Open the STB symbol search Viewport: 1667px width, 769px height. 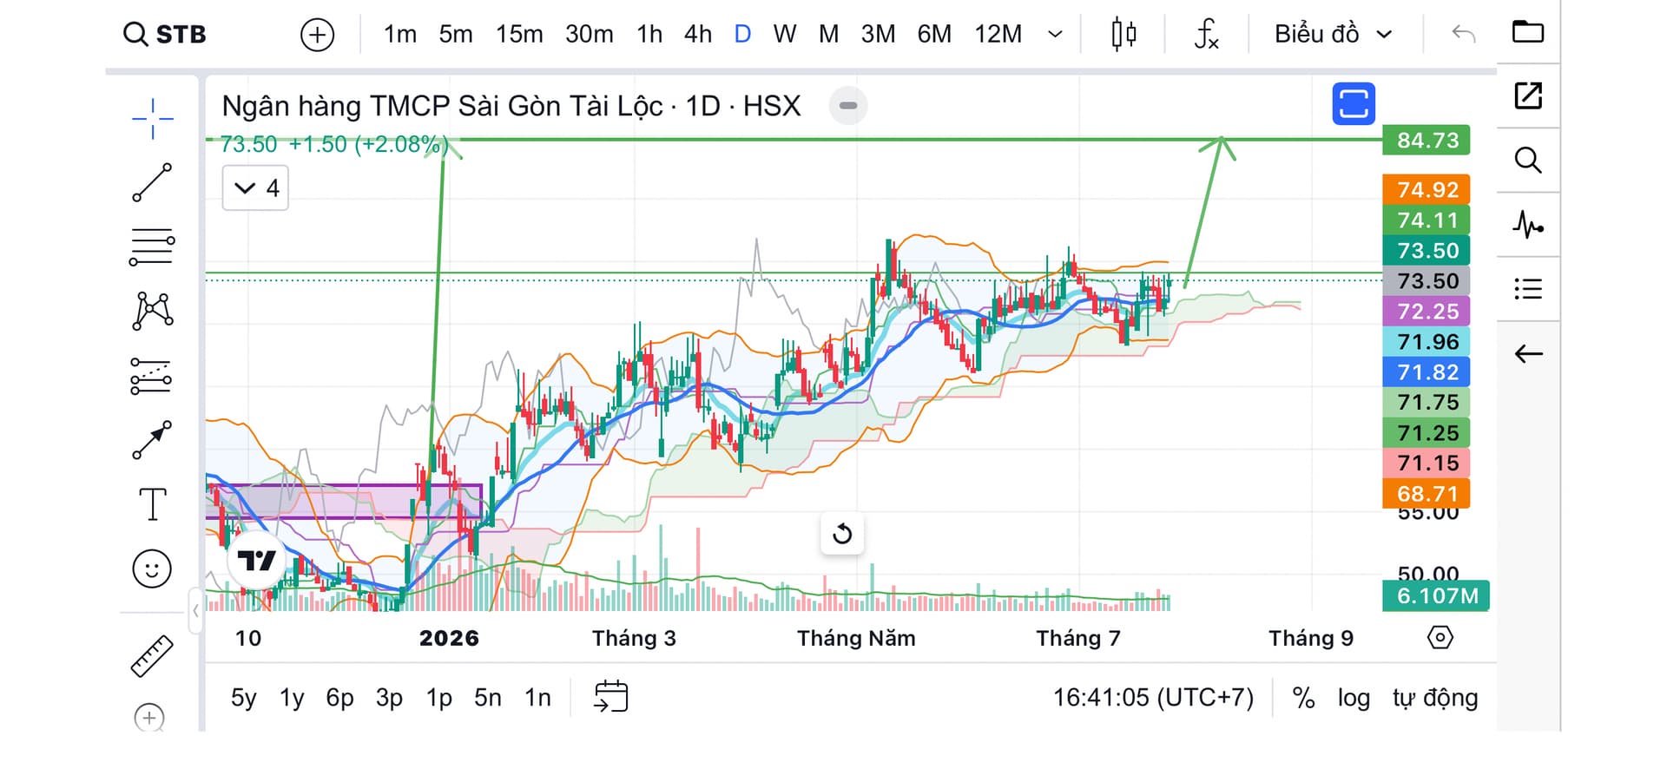(x=165, y=35)
